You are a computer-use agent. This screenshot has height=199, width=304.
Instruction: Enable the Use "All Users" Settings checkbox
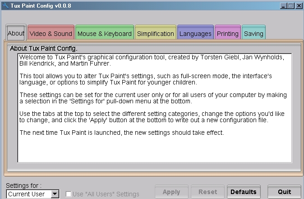[68, 194]
